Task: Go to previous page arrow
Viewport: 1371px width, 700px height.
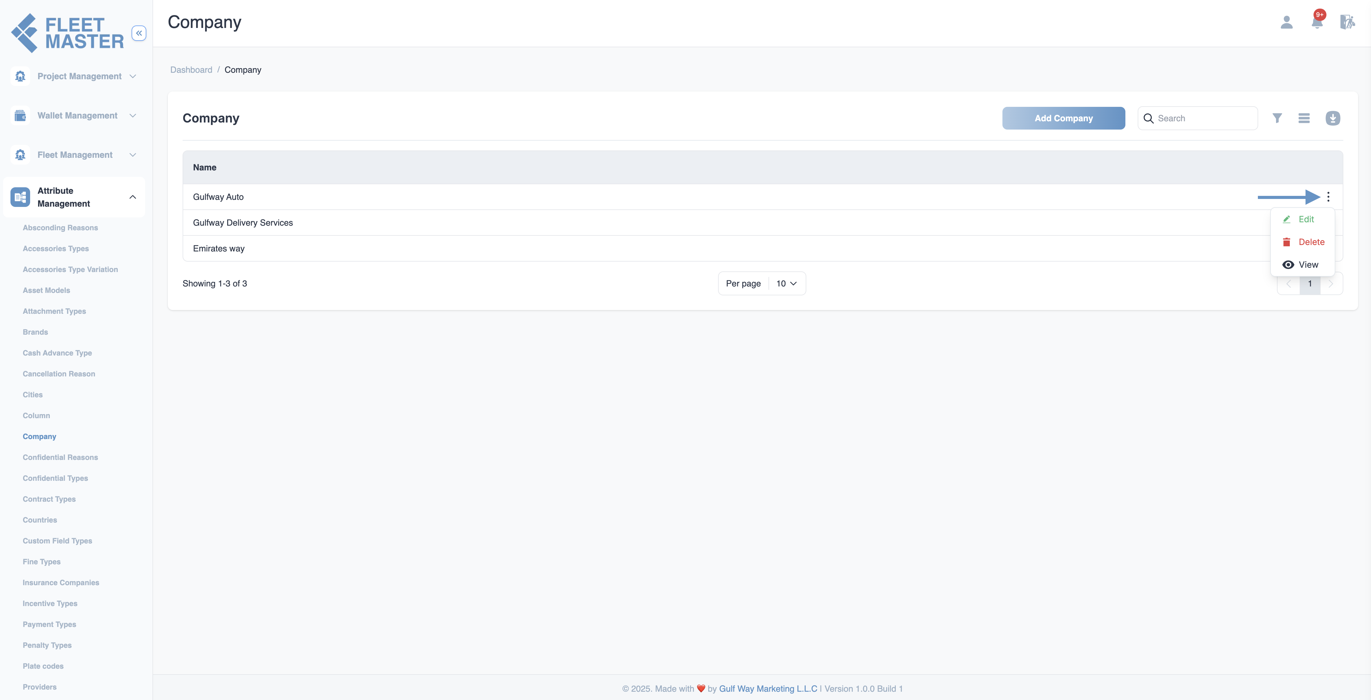Action: [x=1289, y=283]
